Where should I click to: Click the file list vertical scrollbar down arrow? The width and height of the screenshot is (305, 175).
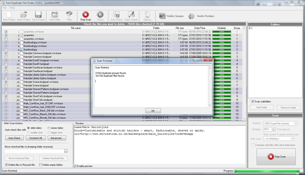244,119
